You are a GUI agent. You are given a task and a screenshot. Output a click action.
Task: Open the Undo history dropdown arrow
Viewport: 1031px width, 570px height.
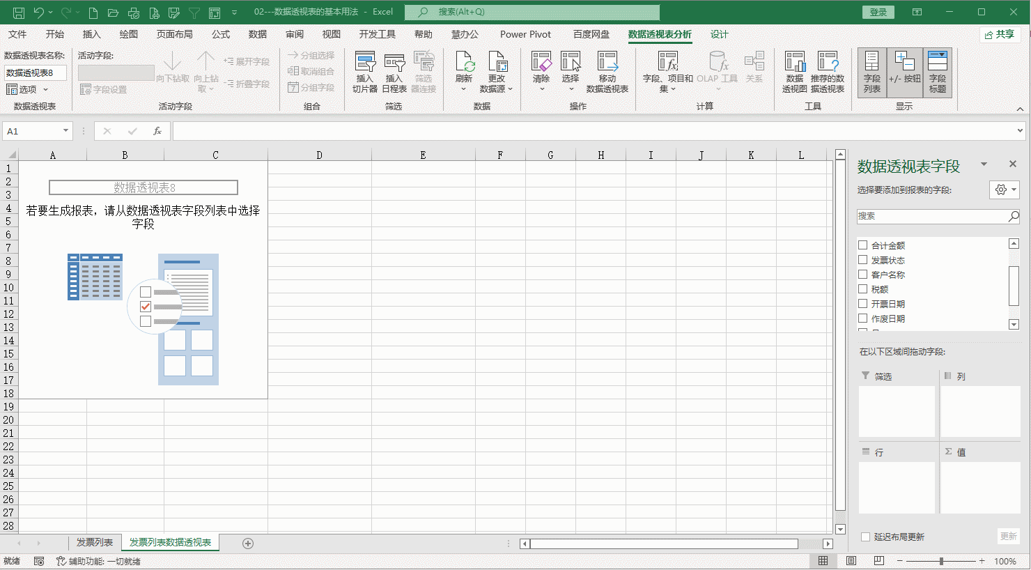[x=51, y=13]
